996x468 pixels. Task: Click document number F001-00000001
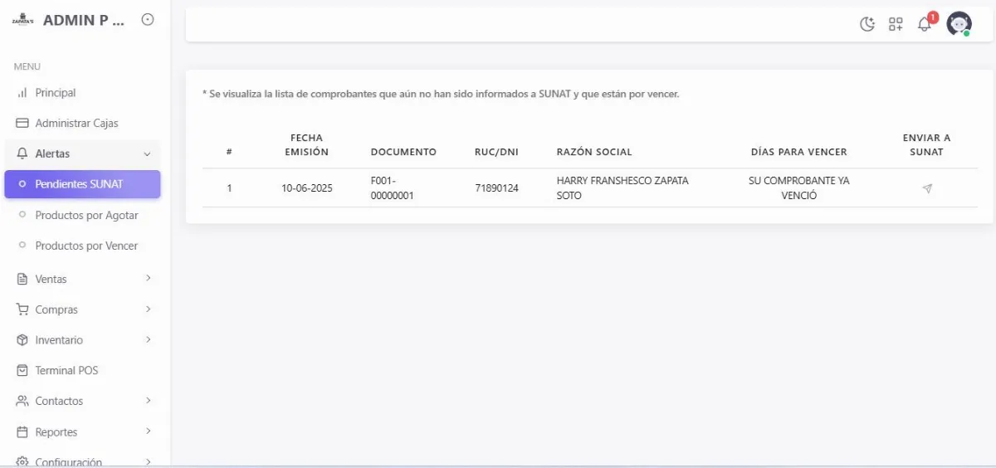pos(393,188)
